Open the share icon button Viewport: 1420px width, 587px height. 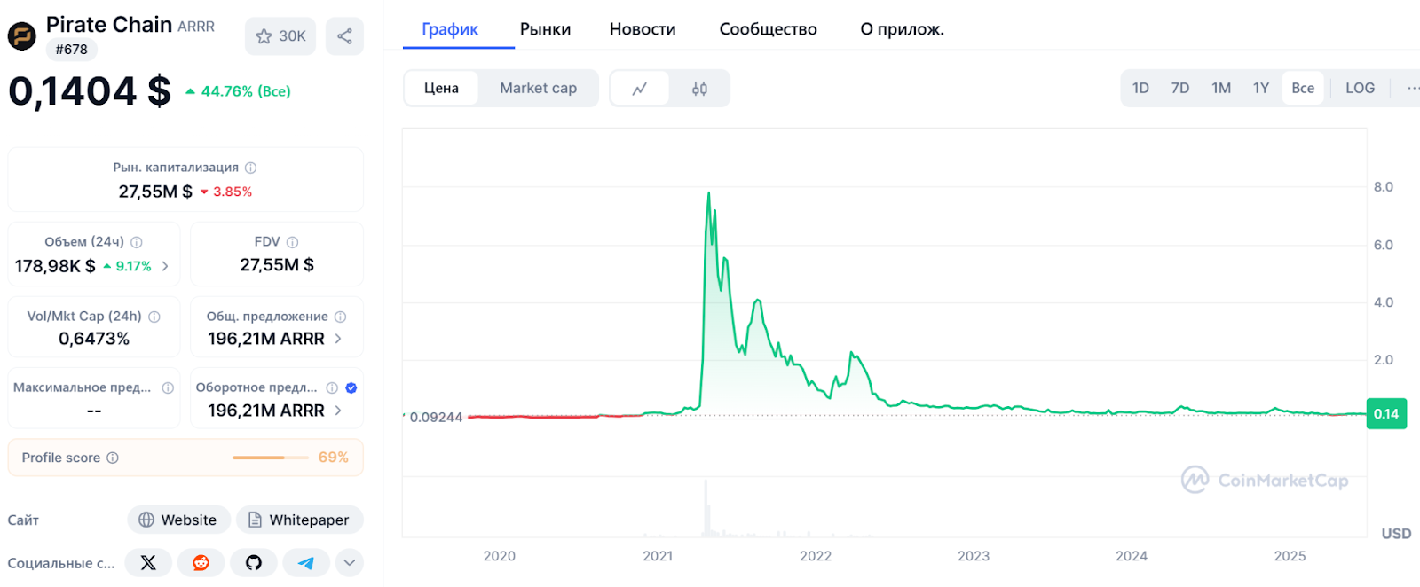(344, 36)
